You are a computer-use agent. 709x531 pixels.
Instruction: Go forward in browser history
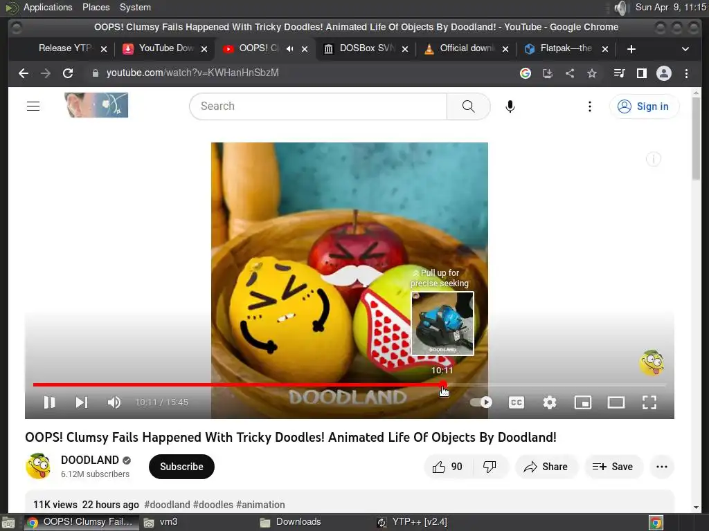[46, 73]
